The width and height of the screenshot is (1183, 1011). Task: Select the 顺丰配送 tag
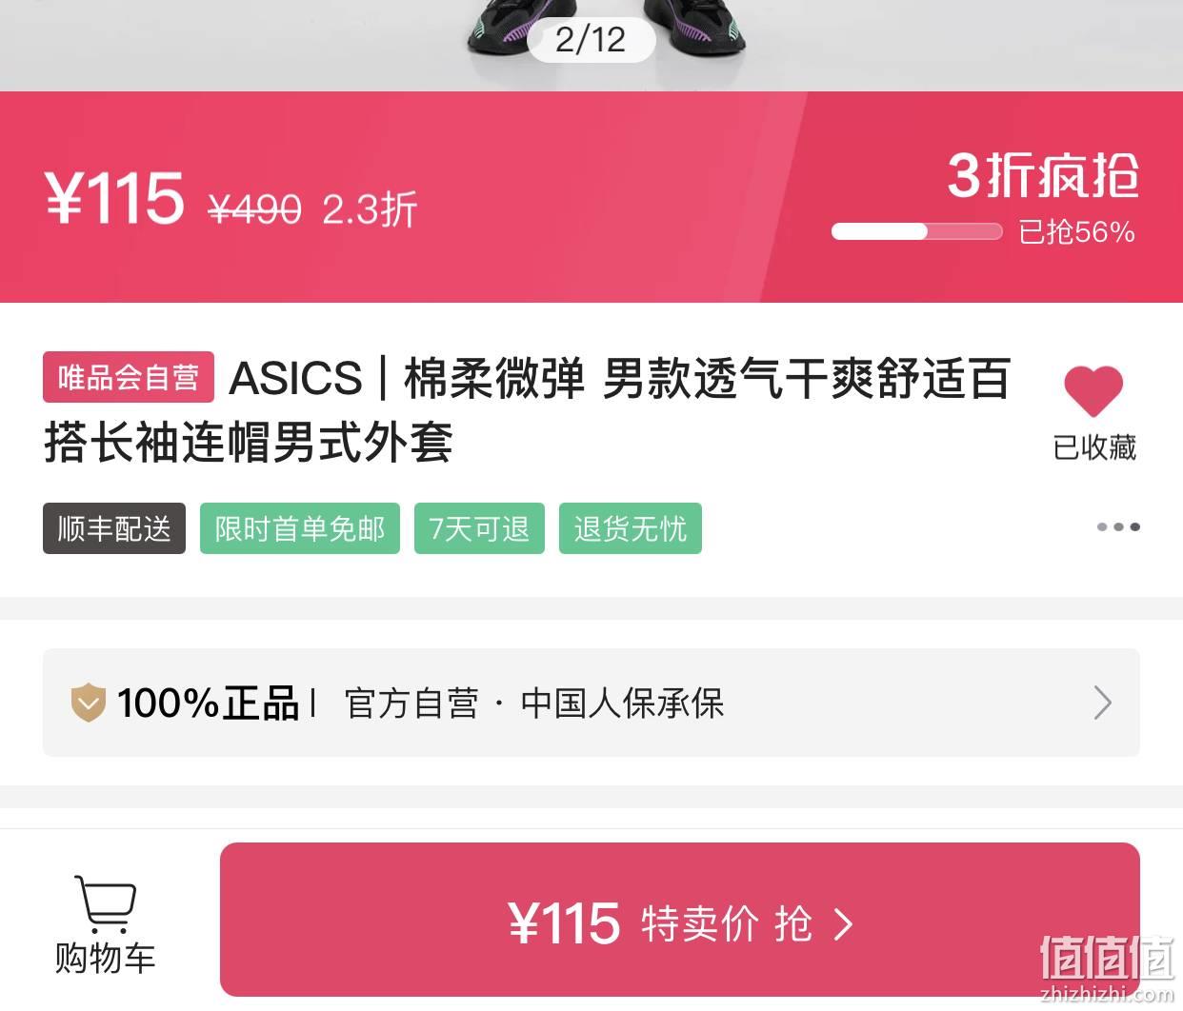click(114, 528)
